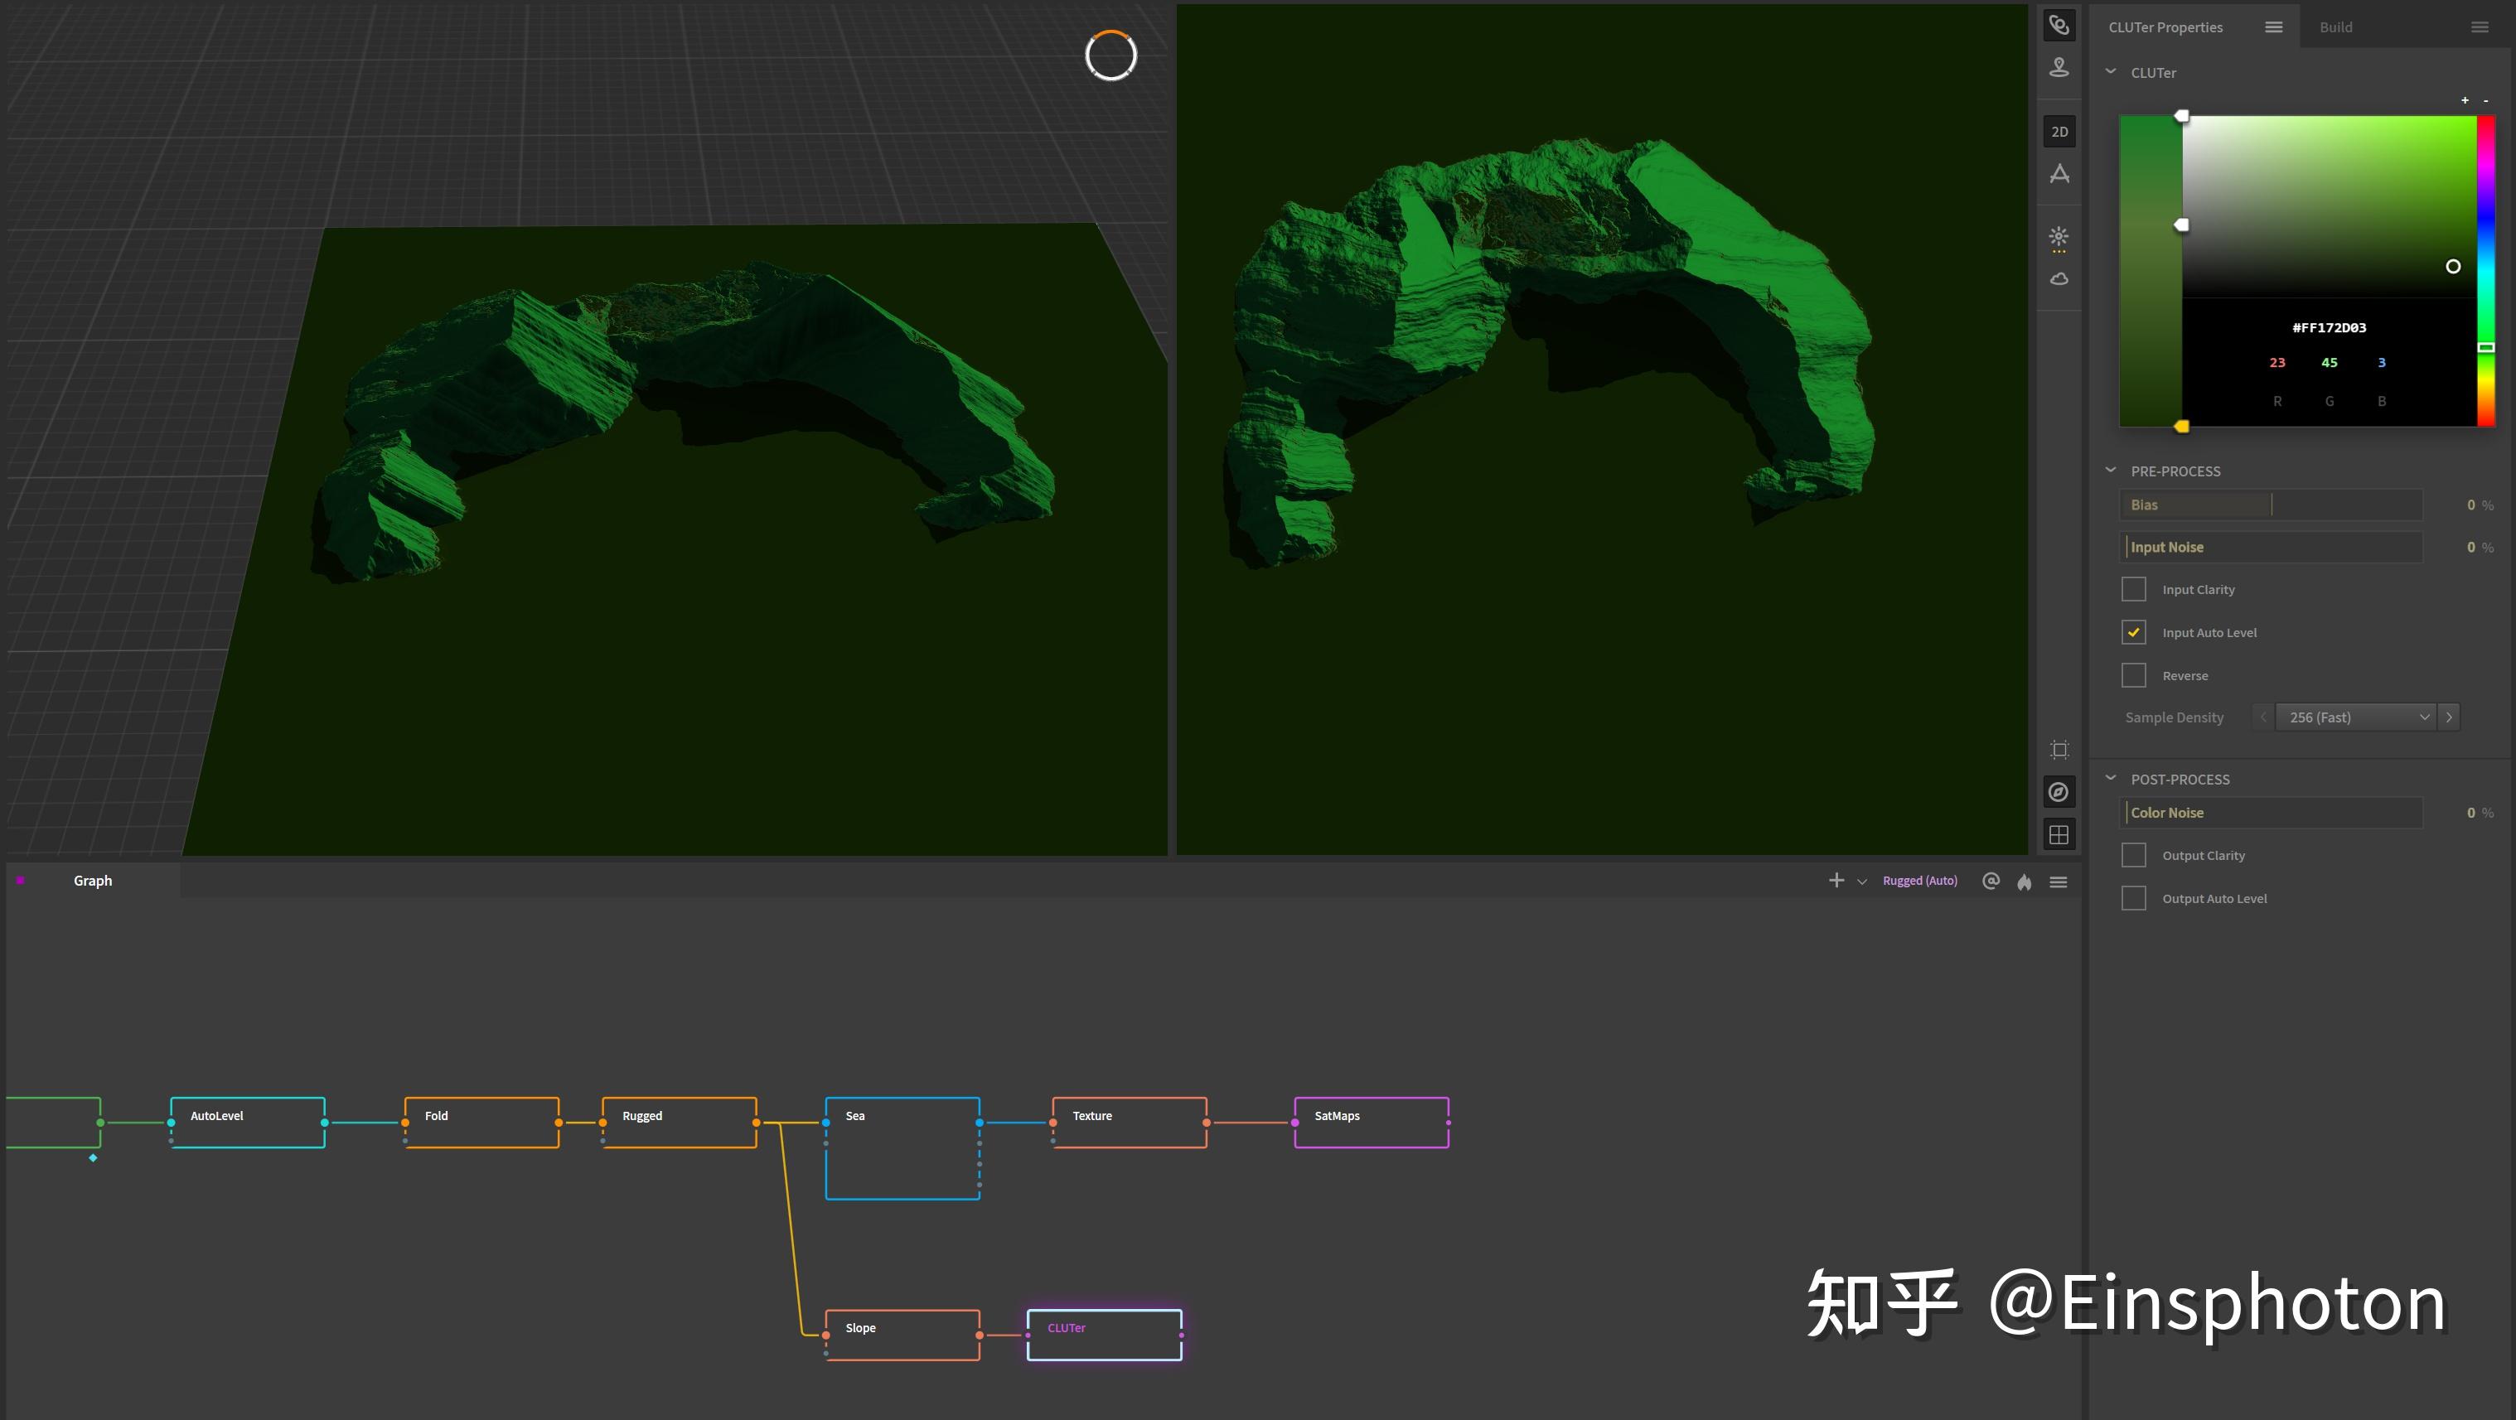This screenshot has width=2516, height=1420.
Task: Open sun lighting settings icon
Action: pos(2059,237)
